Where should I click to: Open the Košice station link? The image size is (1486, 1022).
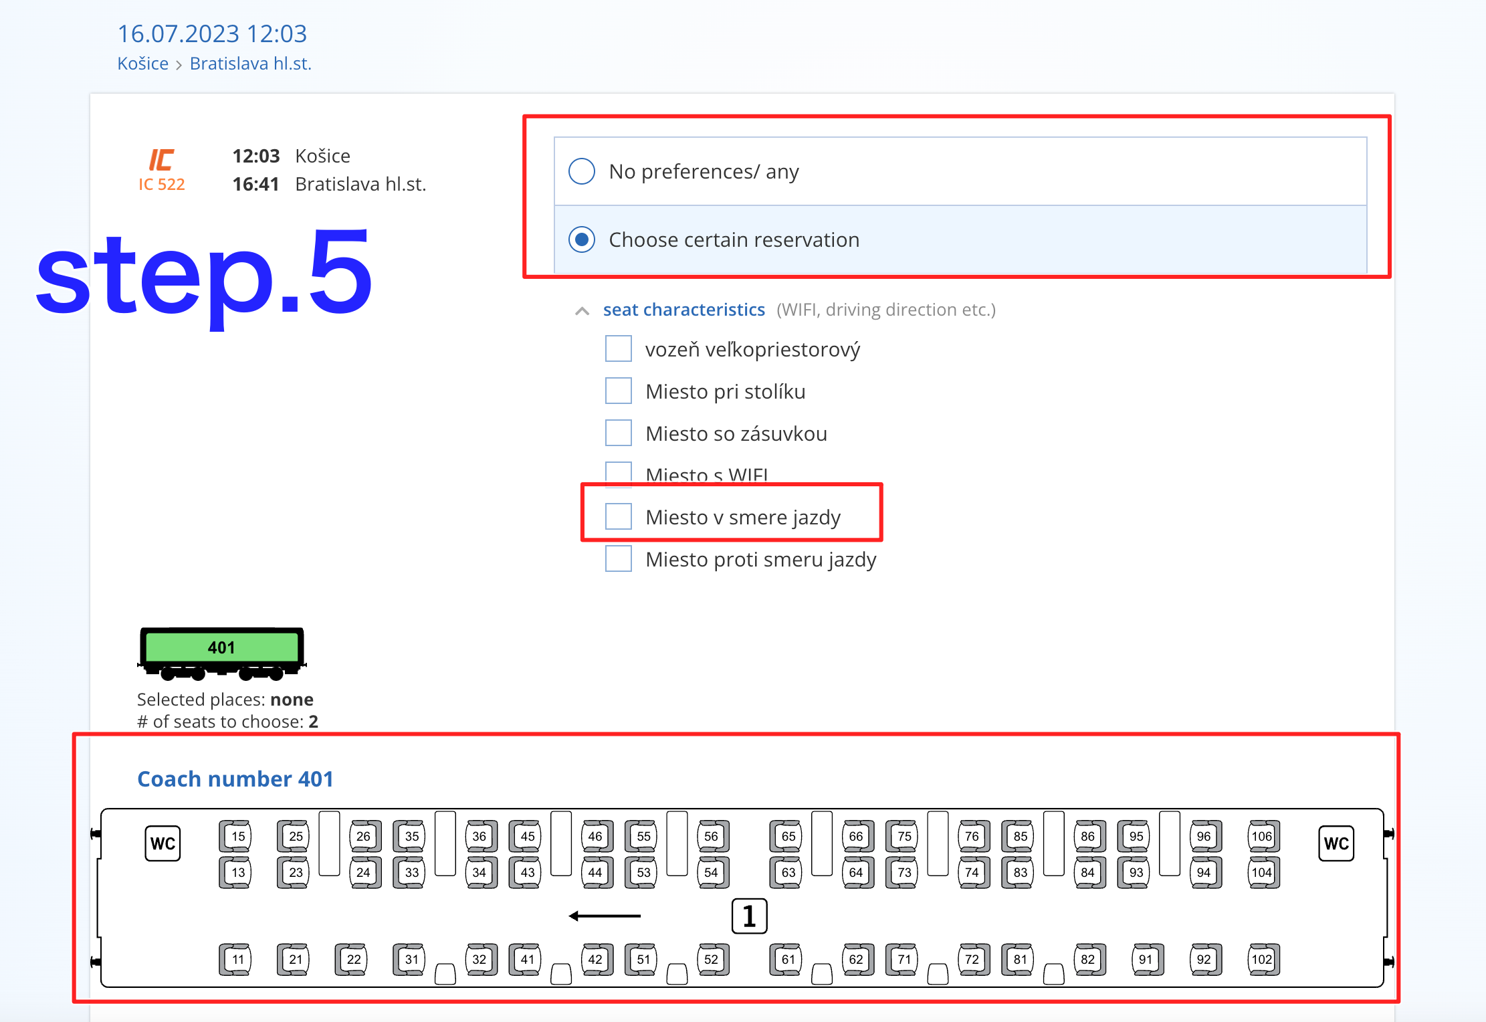click(142, 64)
